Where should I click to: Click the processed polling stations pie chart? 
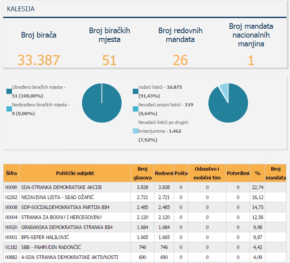(x=102, y=103)
